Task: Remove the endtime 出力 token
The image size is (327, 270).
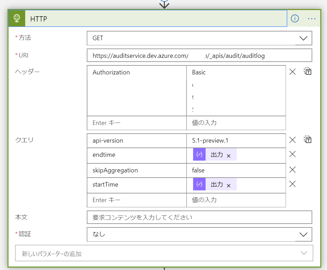Action: pos(229,156)
